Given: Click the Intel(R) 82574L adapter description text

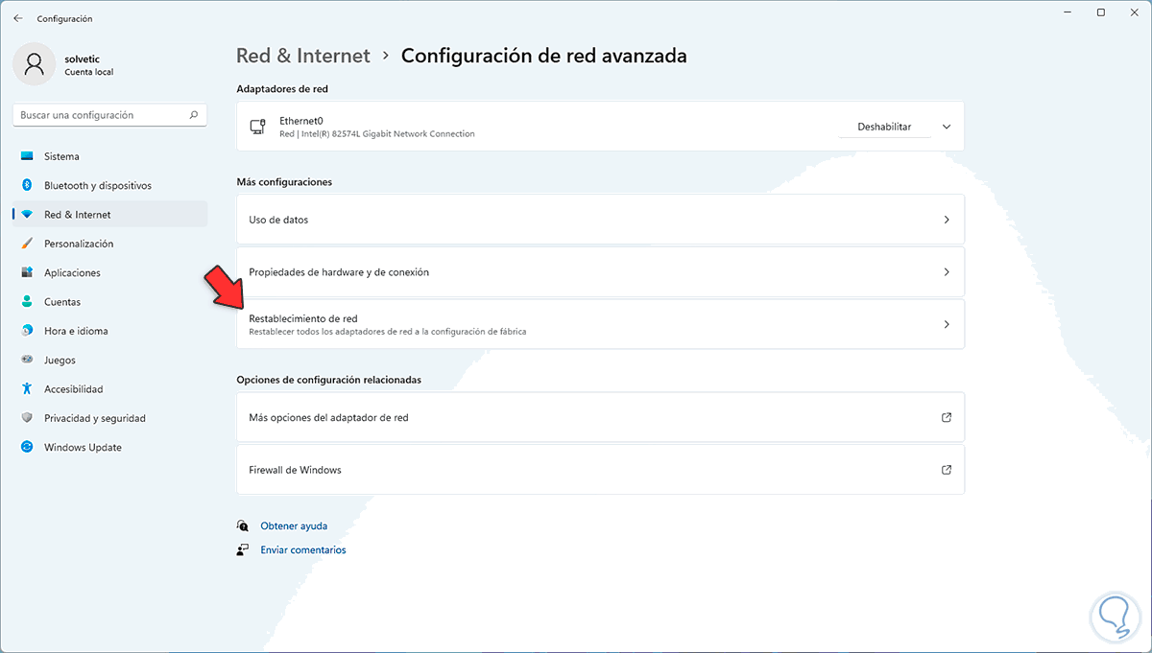Looking at the screenshot, I should pyautogui.click(x=377, y=134).
